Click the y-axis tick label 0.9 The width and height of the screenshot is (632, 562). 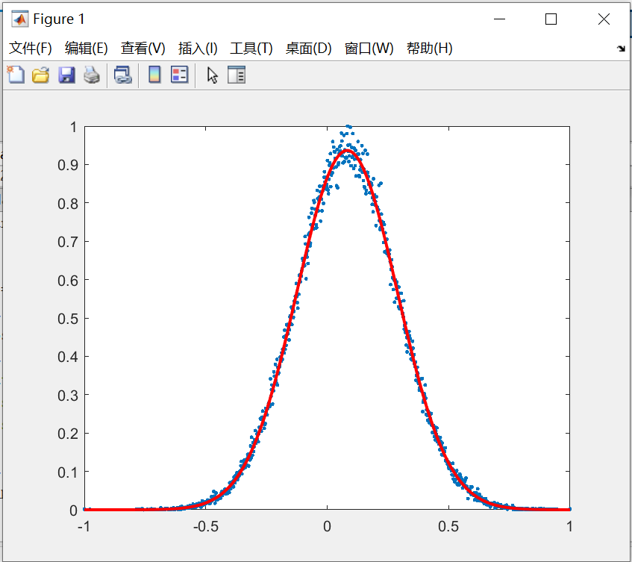[x=67, y=165]
